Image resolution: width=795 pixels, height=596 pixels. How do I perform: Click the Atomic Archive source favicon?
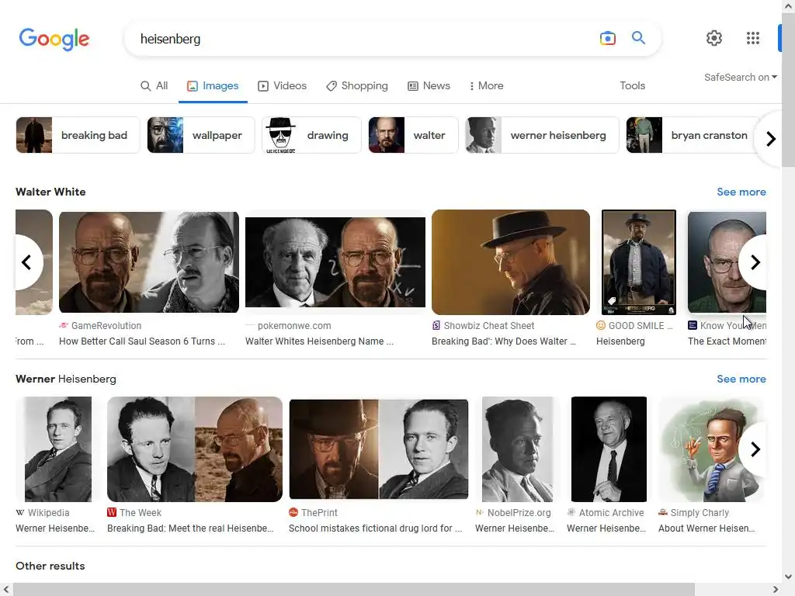[x=571, y=512]
